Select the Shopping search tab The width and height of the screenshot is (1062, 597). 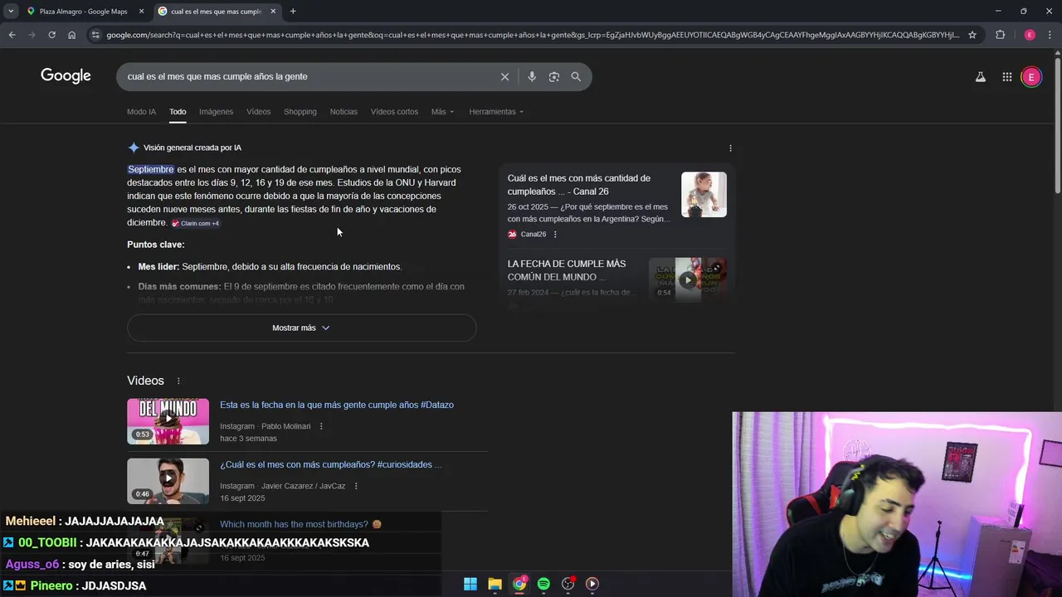[x=300, y=111]
